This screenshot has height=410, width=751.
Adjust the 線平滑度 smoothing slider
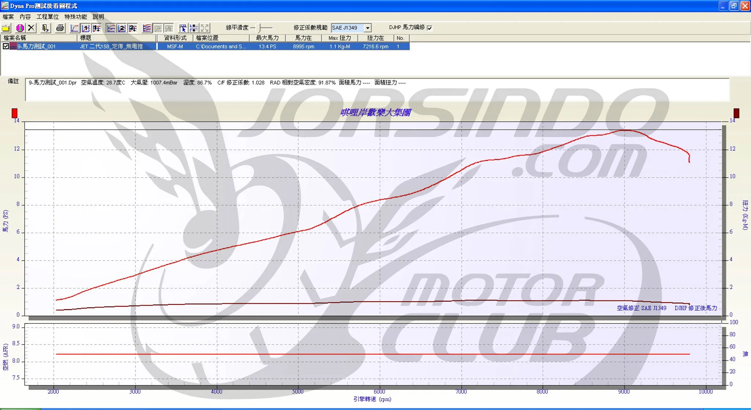click(x=260, y=28)
